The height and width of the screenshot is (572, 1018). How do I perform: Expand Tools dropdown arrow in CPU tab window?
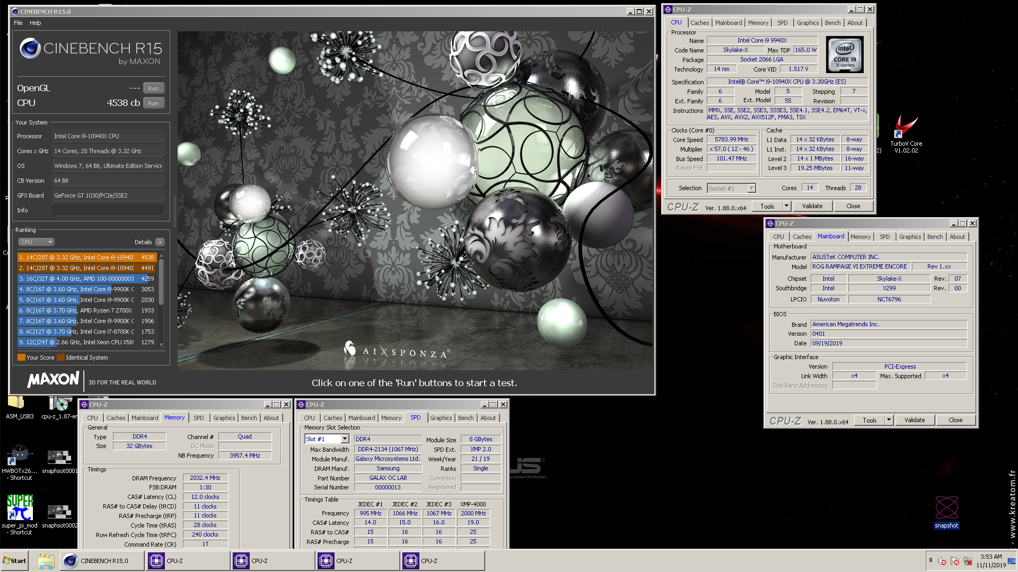(786, 206)
